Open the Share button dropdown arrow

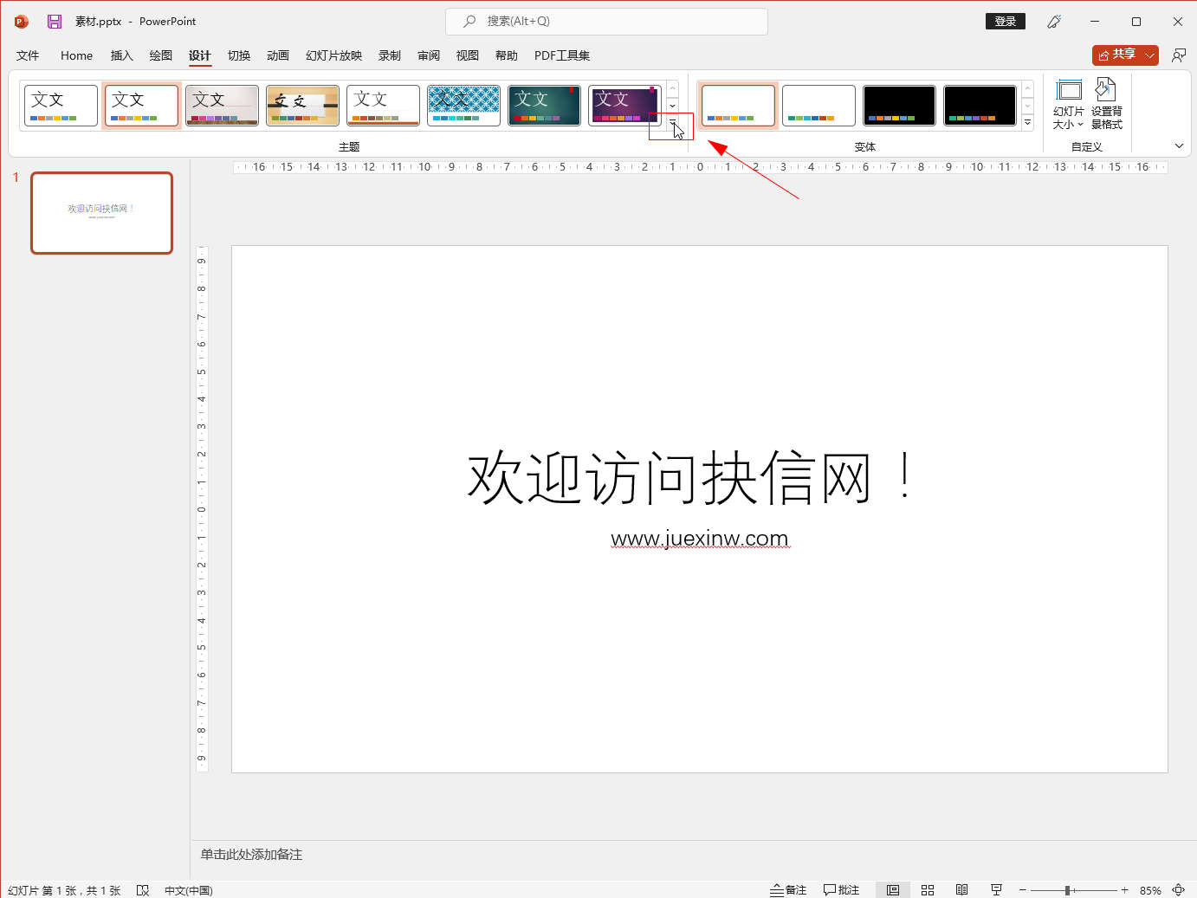coord(1150,55)
